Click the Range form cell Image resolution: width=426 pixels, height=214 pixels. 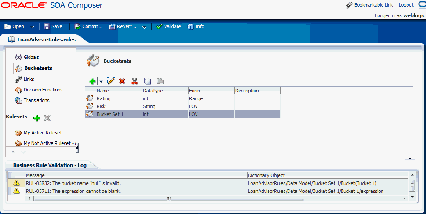(211, 98)
